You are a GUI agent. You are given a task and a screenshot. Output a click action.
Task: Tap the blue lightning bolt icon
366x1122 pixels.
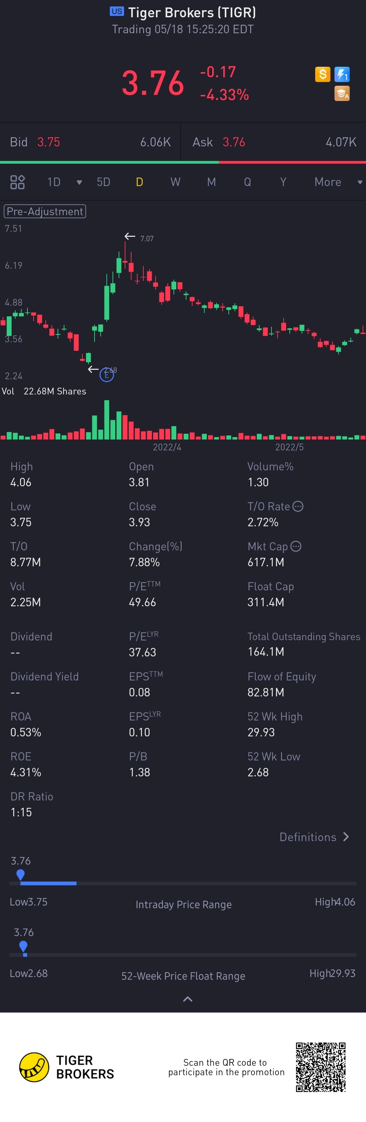point(342,74)
